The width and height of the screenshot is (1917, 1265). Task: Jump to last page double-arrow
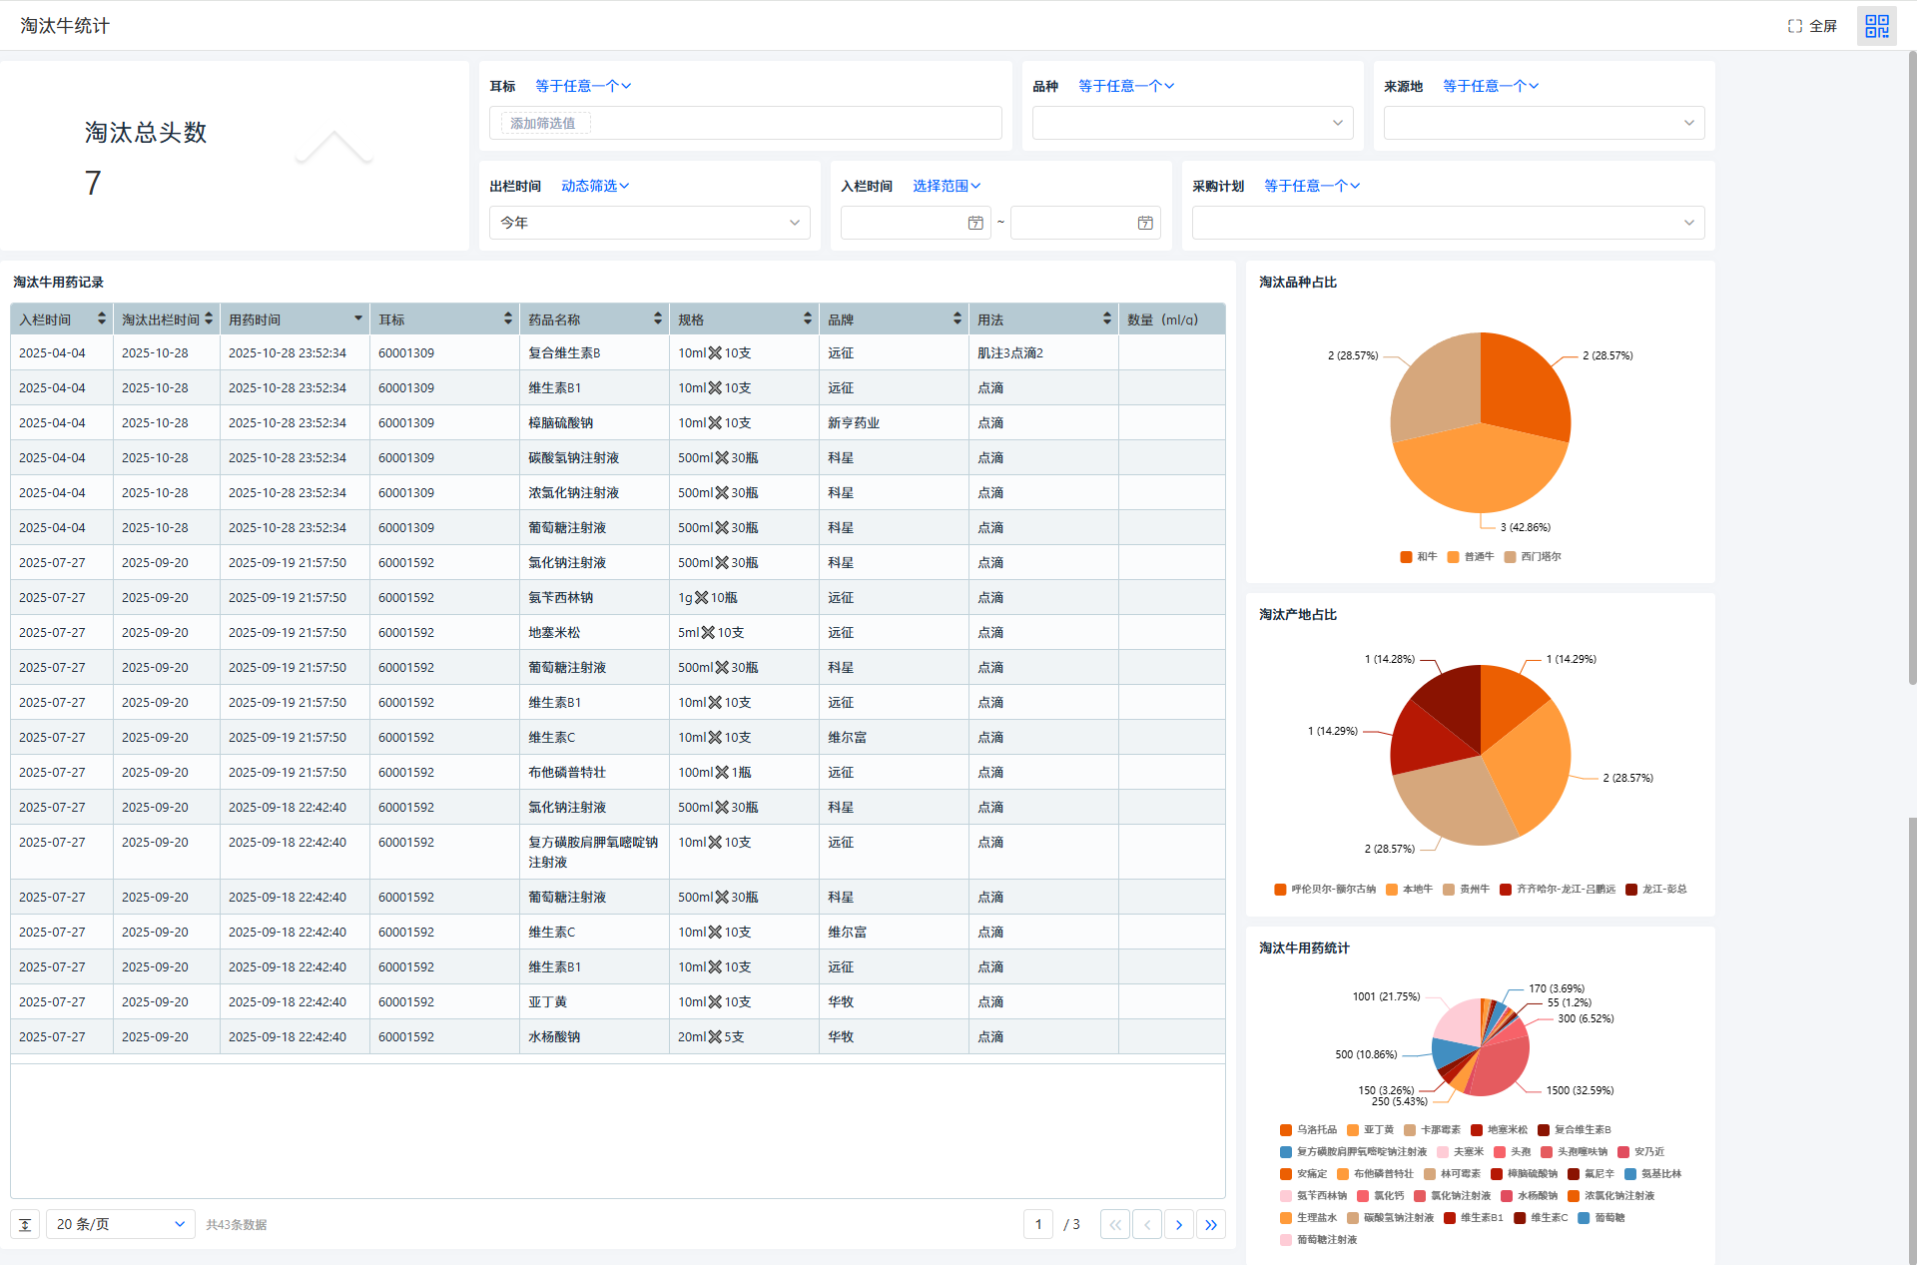point(1210,1224)
